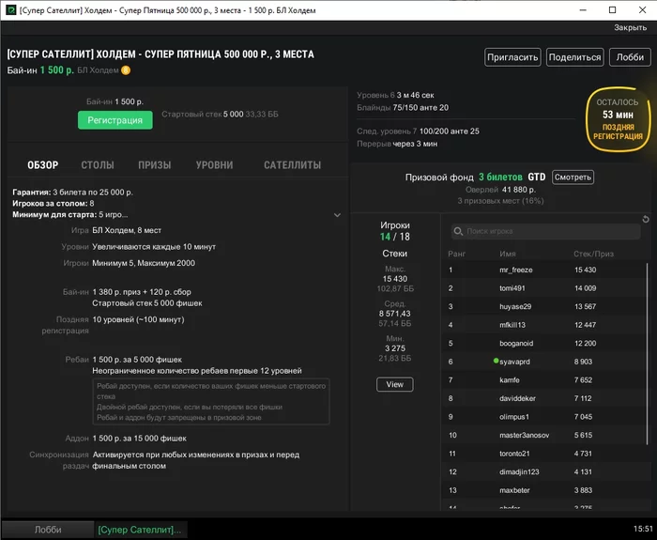The width and height of the screenshot is (657, 540).
Task: Click the Поиск игрока search field
Action: click(546, 231)
